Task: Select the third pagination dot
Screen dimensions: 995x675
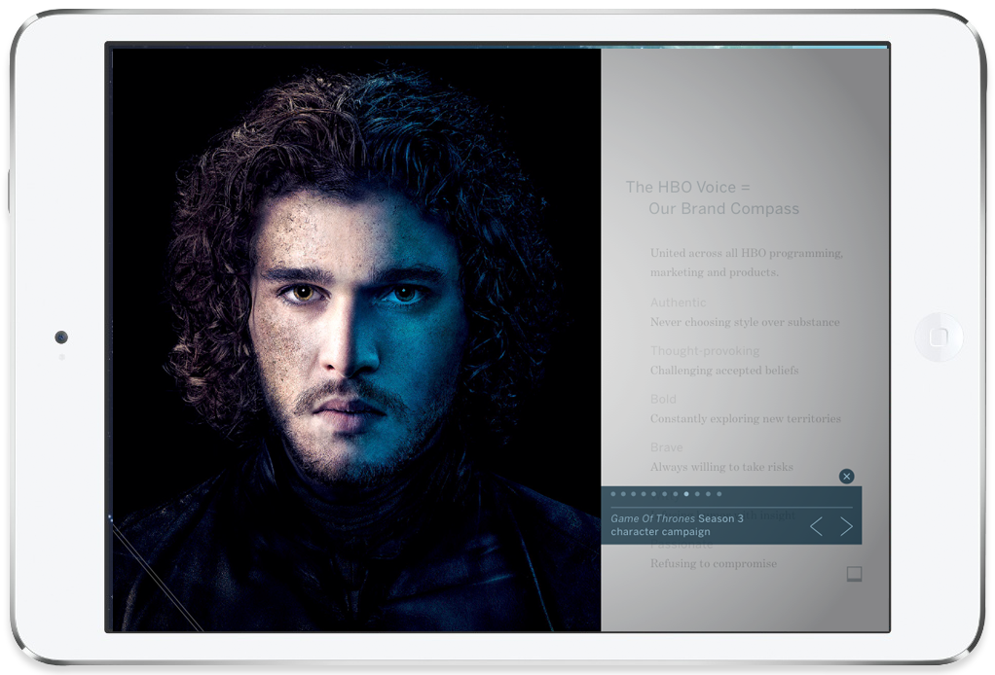Action: [x=634, y=494]
